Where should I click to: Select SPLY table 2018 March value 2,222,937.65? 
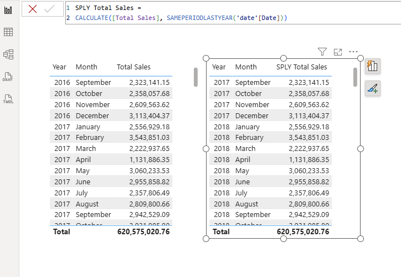309,149
